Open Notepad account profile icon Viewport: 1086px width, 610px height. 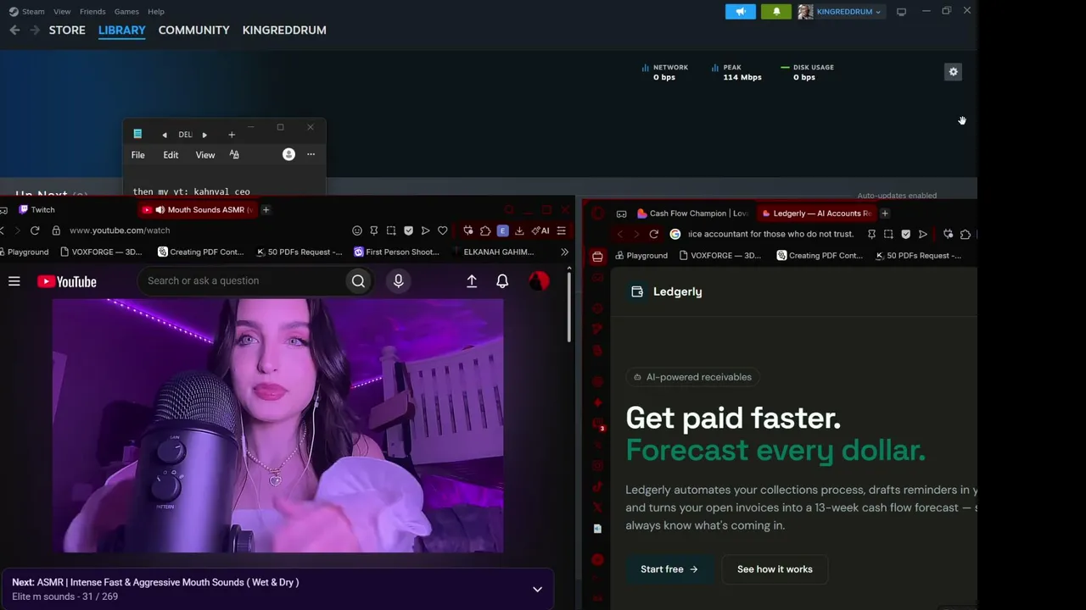pyautogui.click(x=288, y=154)
